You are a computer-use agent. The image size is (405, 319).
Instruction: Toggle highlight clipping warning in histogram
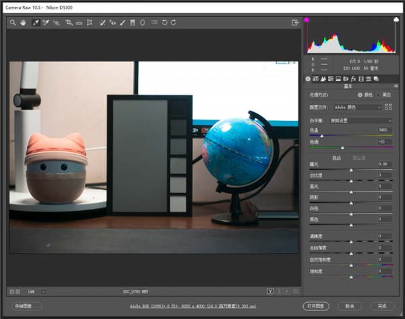(x=396, y=20)
